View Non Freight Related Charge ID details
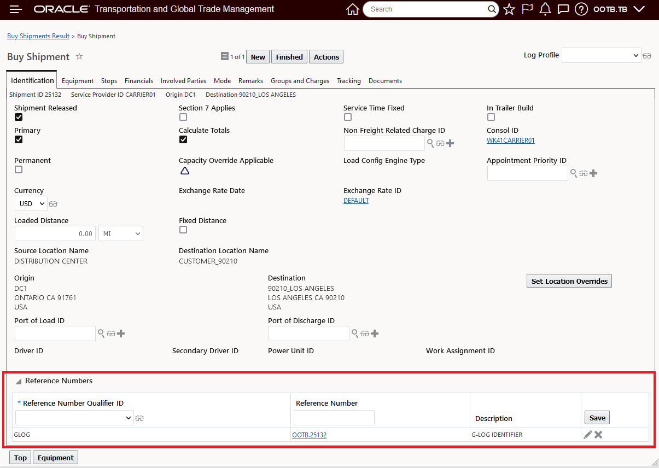Viewport: 659px width, 468px height. [x=440, y=143]
